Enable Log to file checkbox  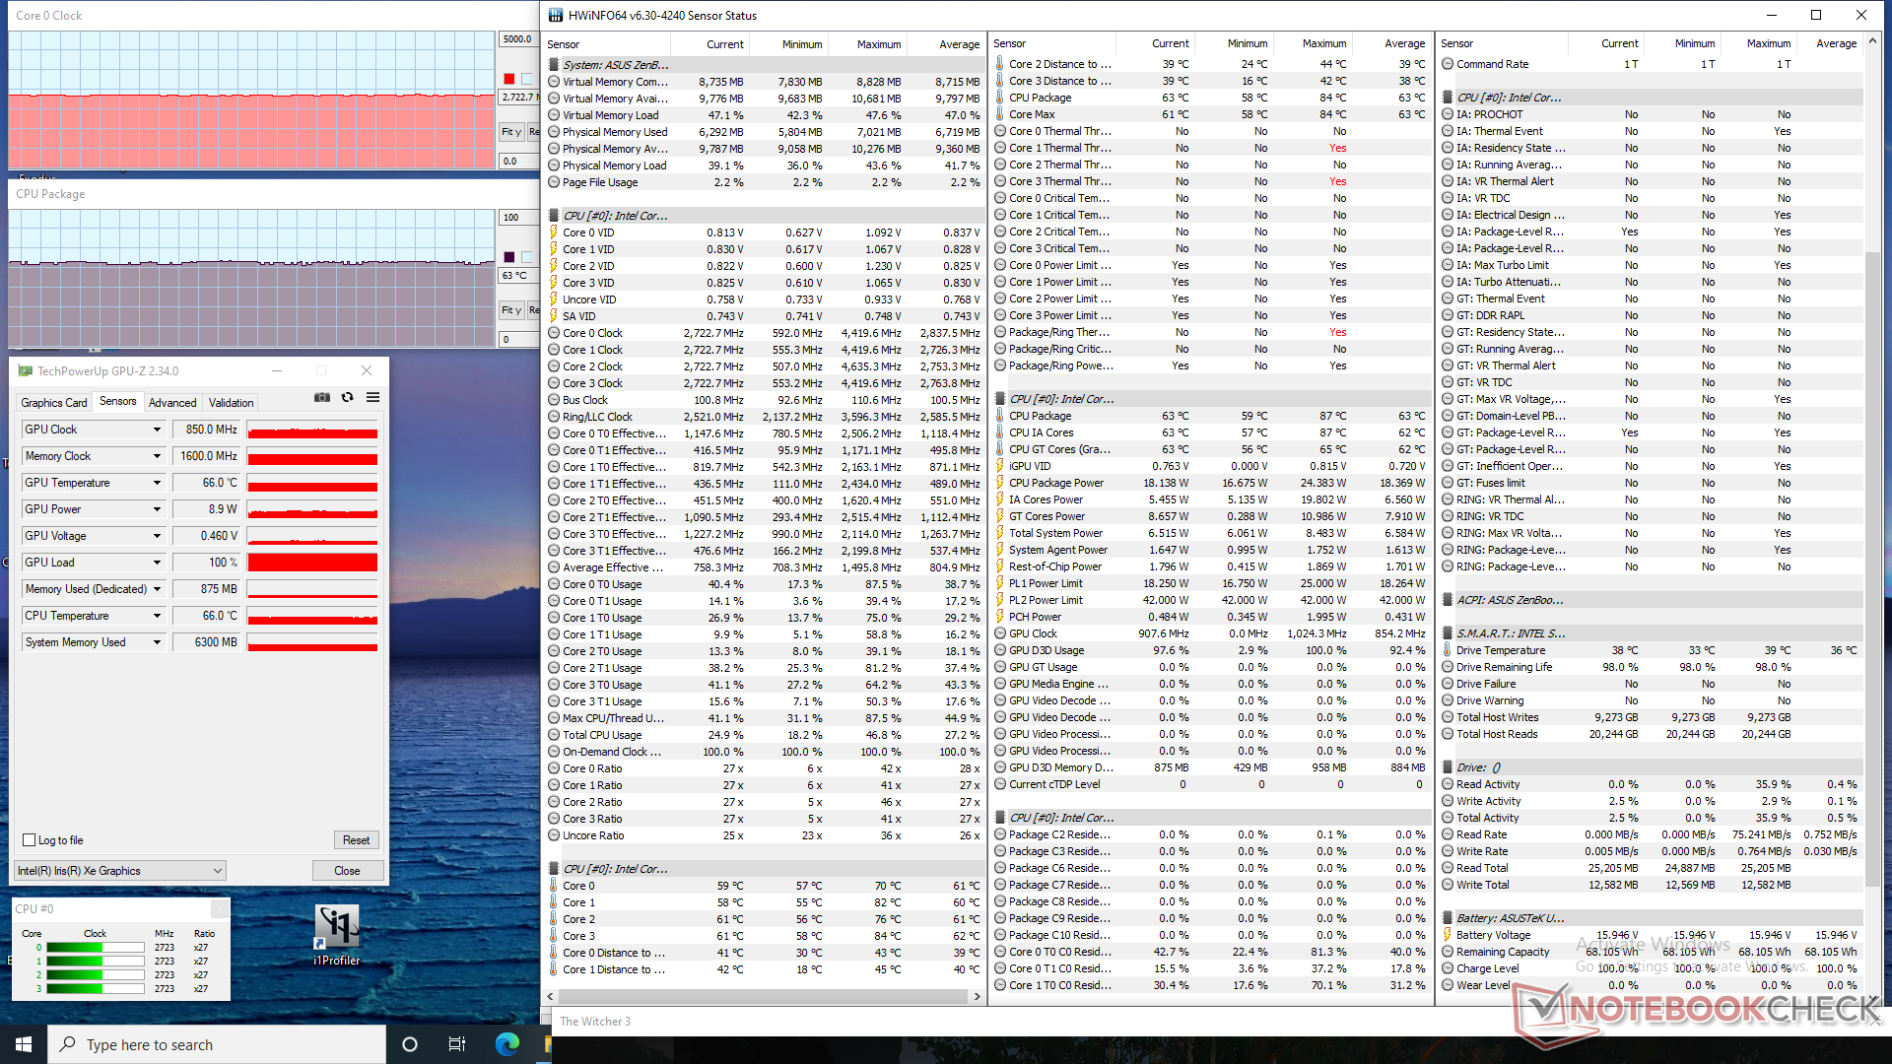(x=30, y=840)
